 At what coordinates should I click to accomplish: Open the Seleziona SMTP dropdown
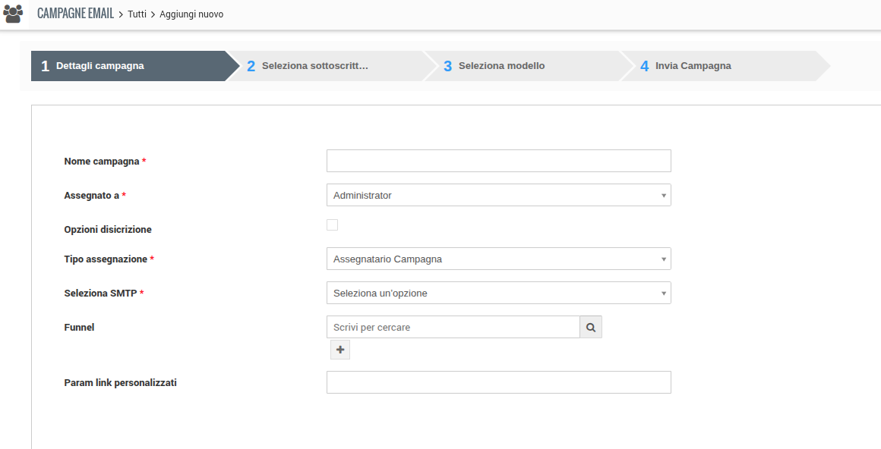(498, 293)
